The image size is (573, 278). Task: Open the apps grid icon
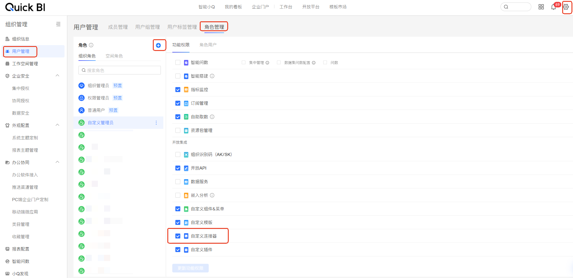[x=541, y=7]
